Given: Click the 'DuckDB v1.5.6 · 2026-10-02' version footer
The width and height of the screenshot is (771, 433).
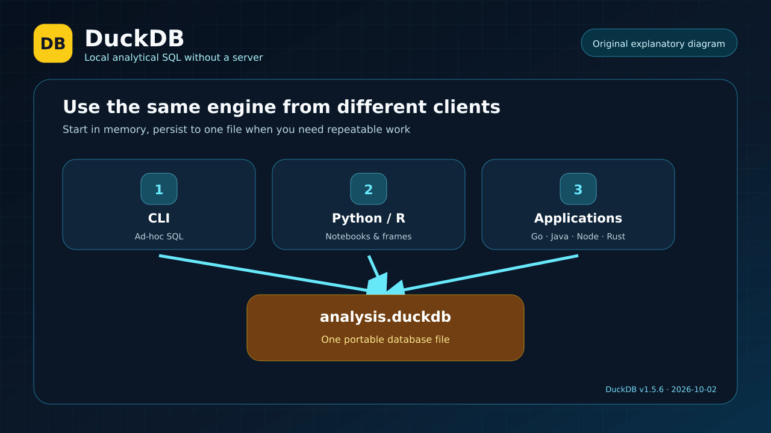Looking at the screenshot, I should [x=661, y=390].
